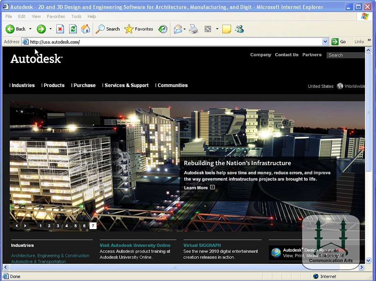The height and width of the screenshot is (281, 376).
Task: Open the Products navigation tab
Action: point(54,85)
